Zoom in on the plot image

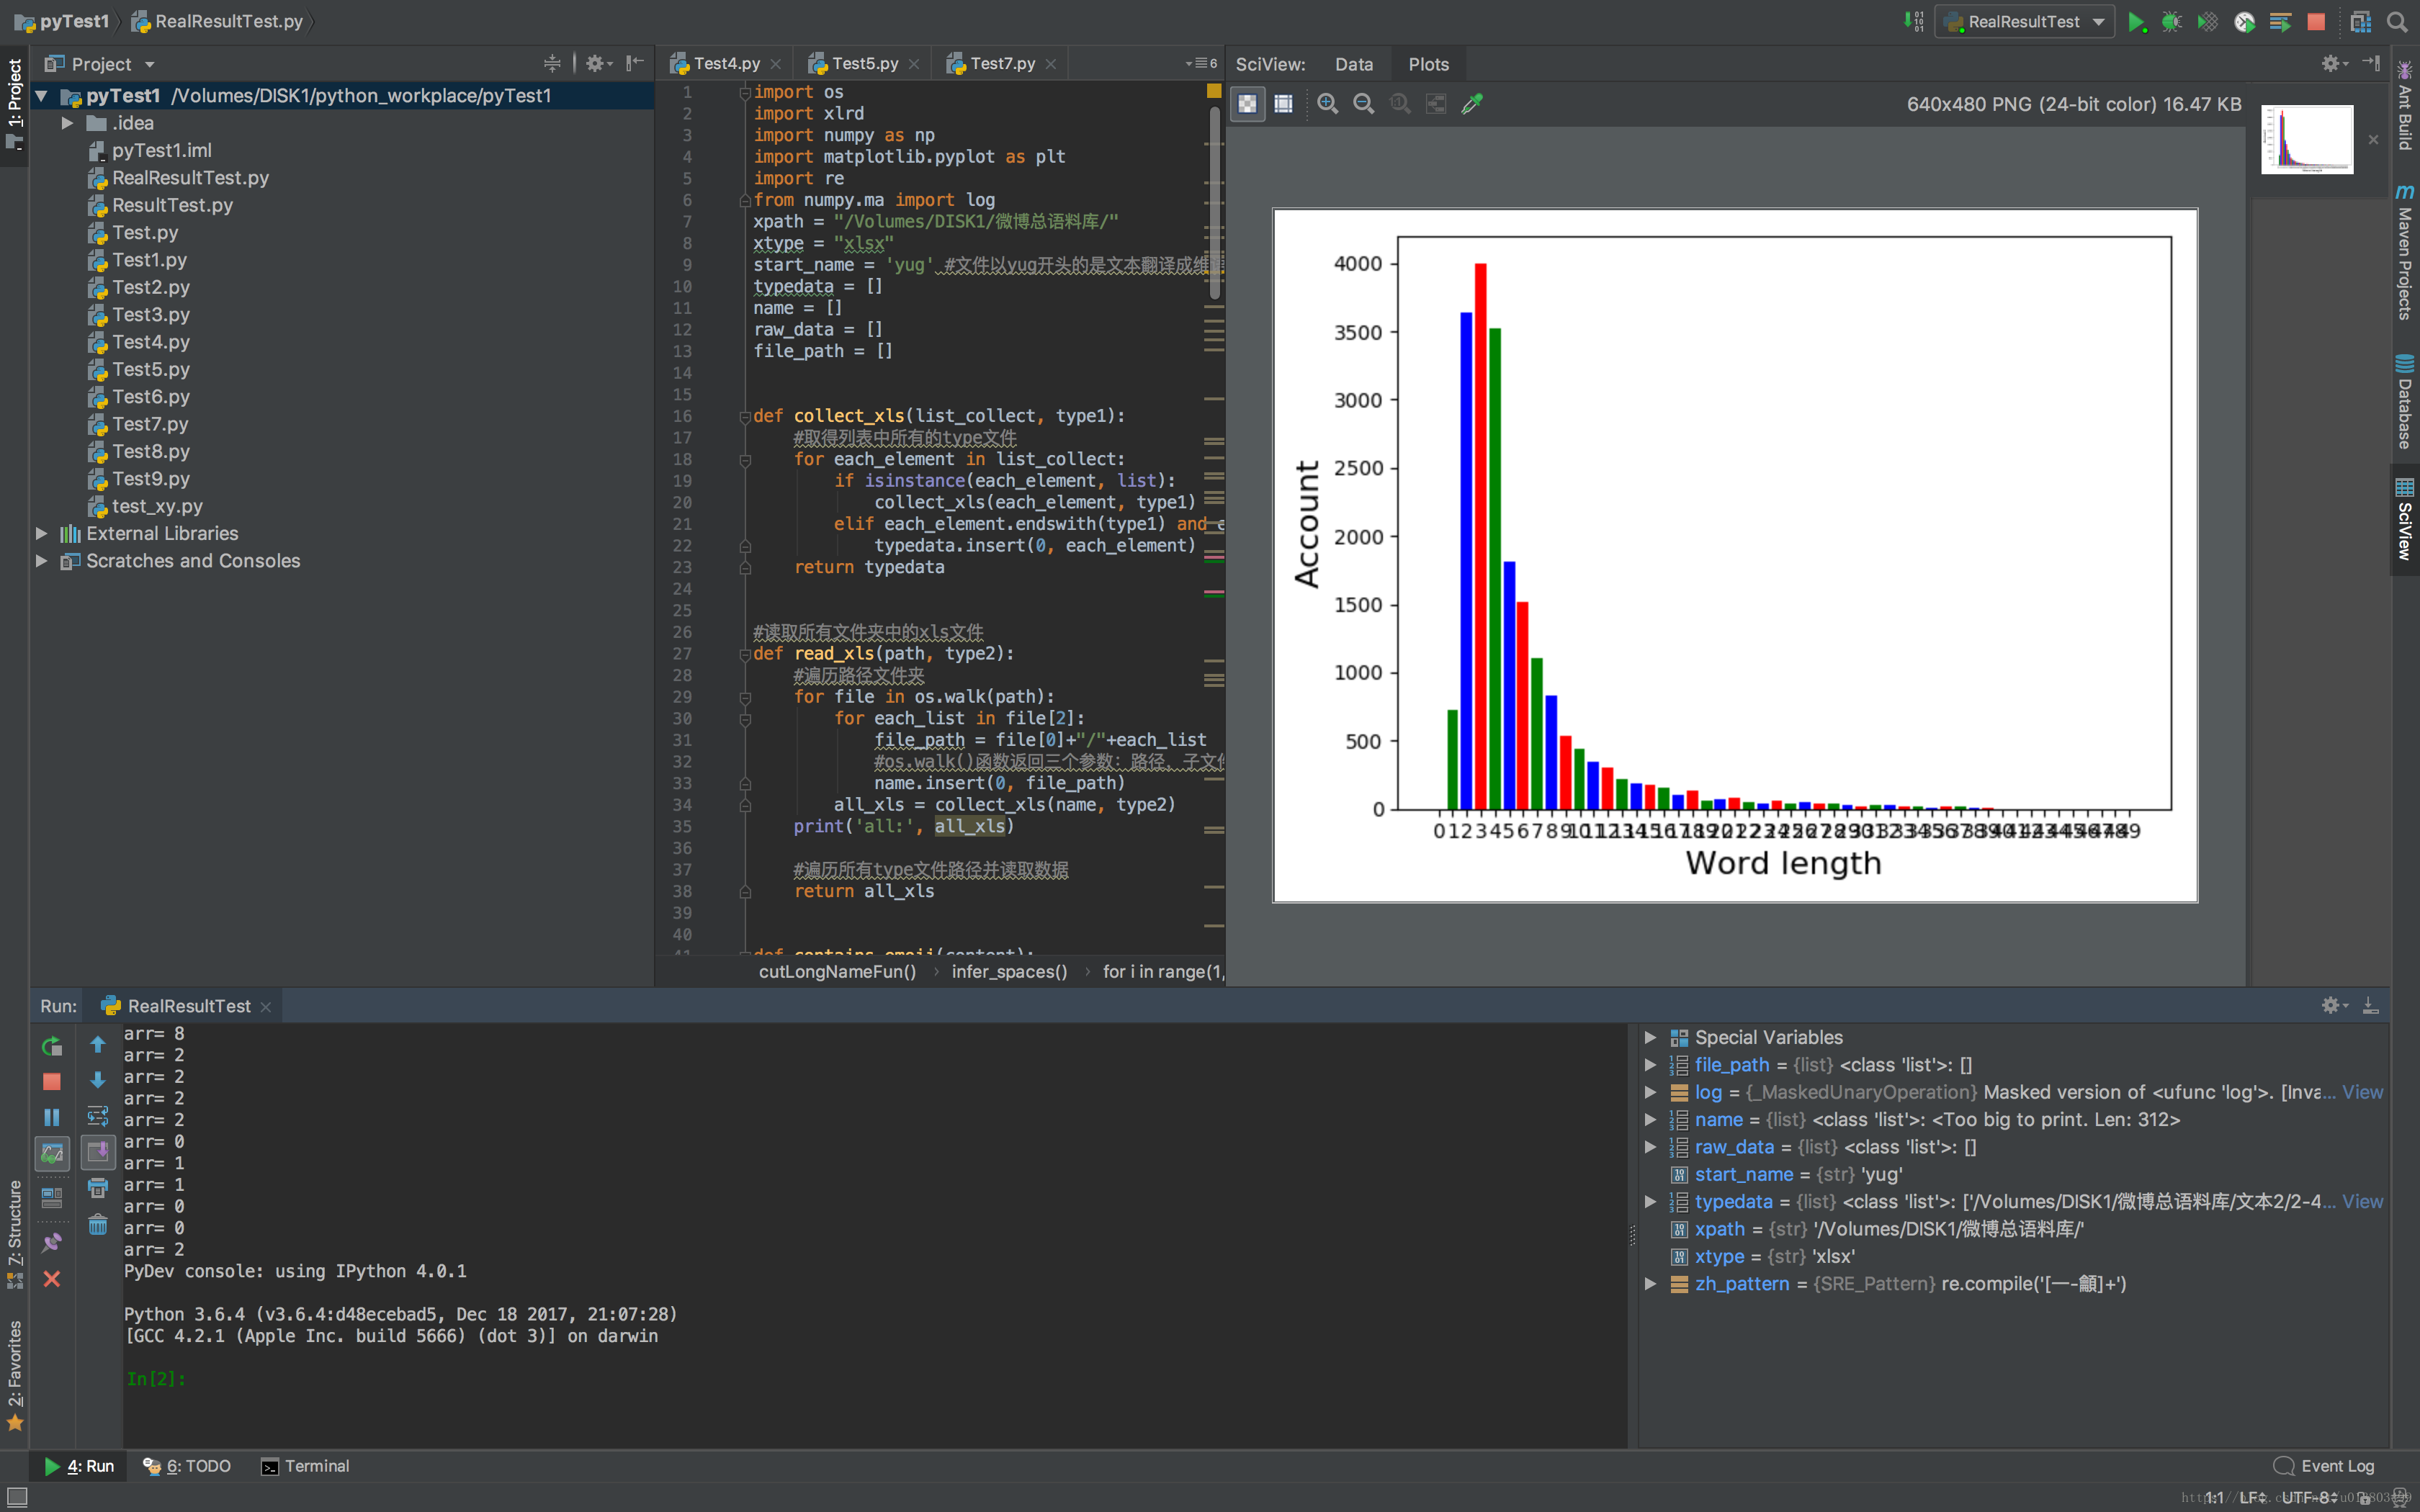(1328, 103)
